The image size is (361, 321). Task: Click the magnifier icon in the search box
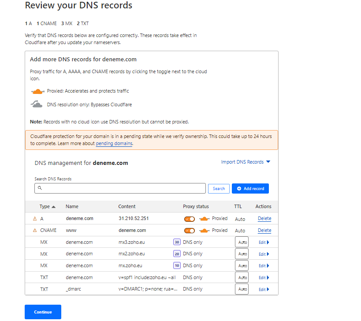[x=40, y=188]
